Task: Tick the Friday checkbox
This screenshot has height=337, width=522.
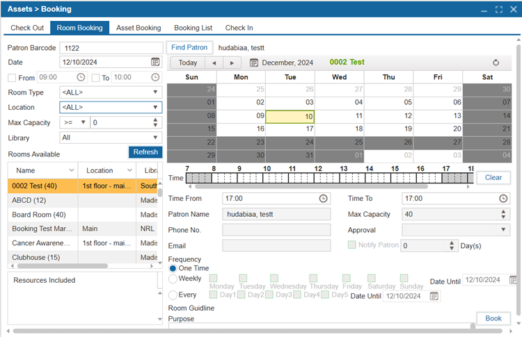Action: tap(346, 278)
